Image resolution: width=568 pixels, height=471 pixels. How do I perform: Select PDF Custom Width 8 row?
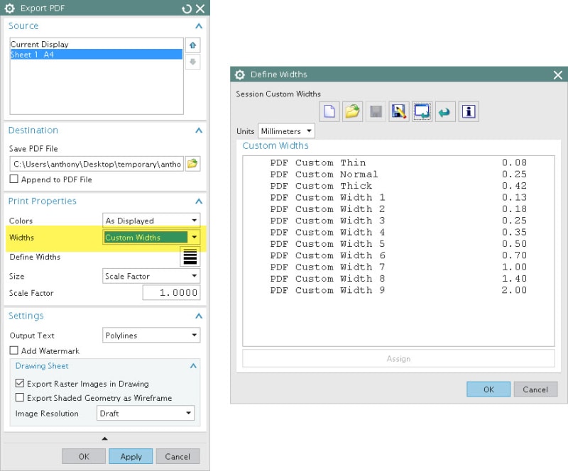[398, 278]
